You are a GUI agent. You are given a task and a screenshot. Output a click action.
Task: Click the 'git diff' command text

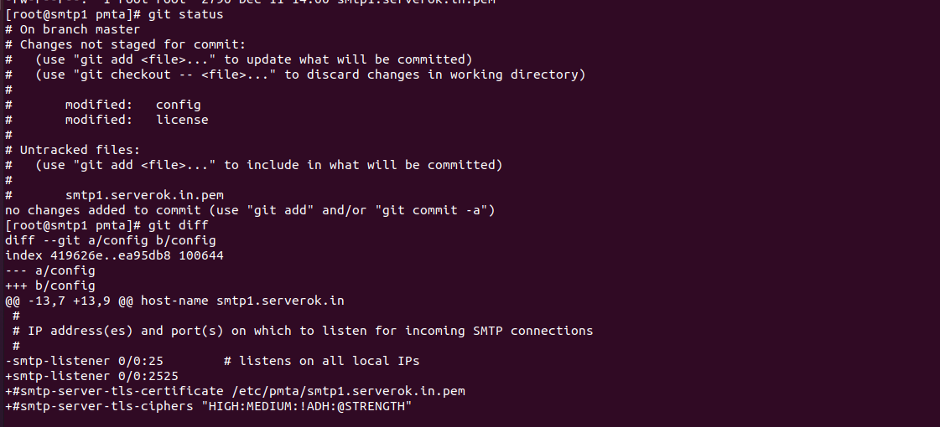tap(178, 225)
